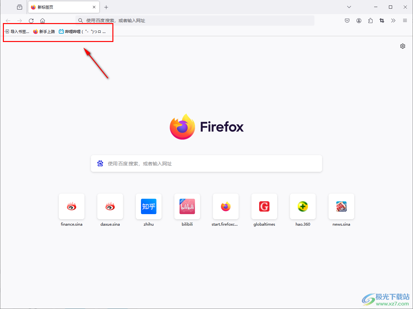The image size is (413, 309).
Task: Open the extensions panel
Action: 370,21
